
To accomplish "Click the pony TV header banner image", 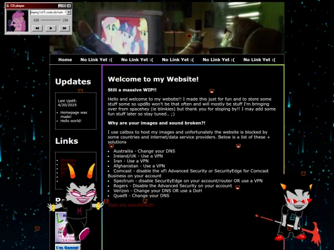I will [x=167, y=28].
